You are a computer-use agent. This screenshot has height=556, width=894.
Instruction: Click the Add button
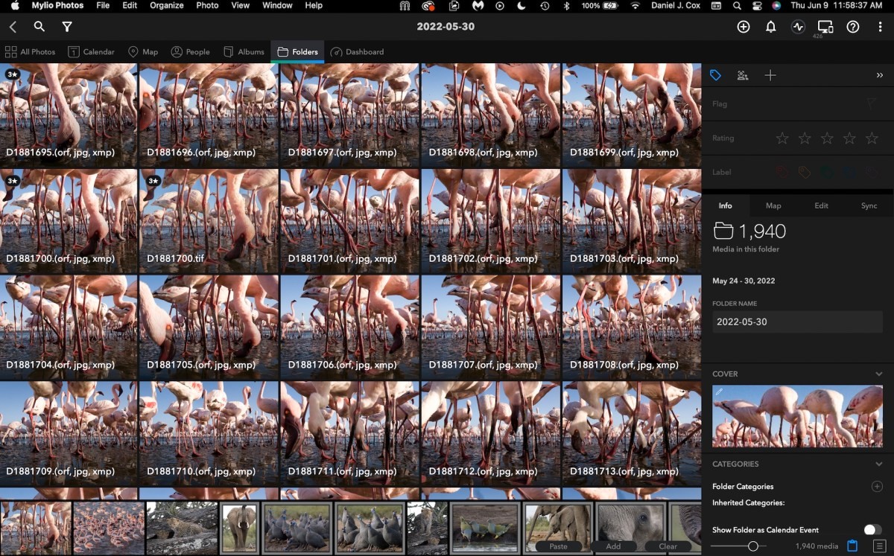(613, 546)
